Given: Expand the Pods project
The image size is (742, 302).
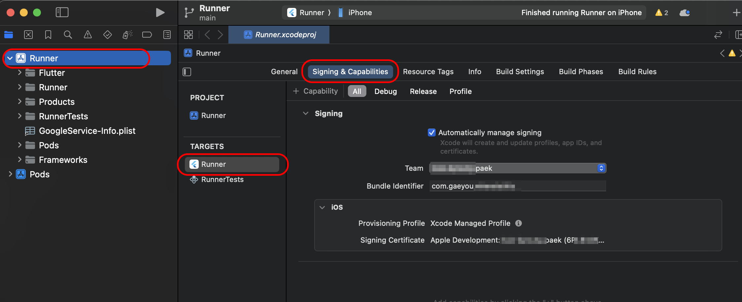Looking at the screenshot, I should pos(10,174).
